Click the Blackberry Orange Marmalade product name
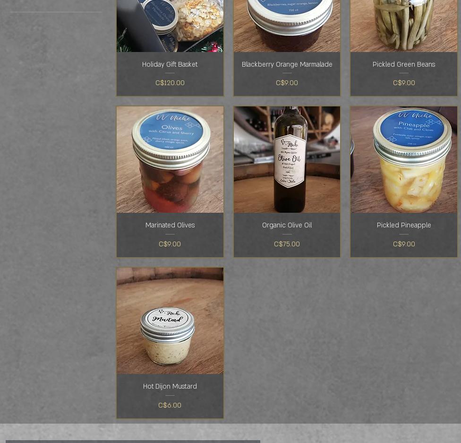The image size is (461, 443). 287,64
